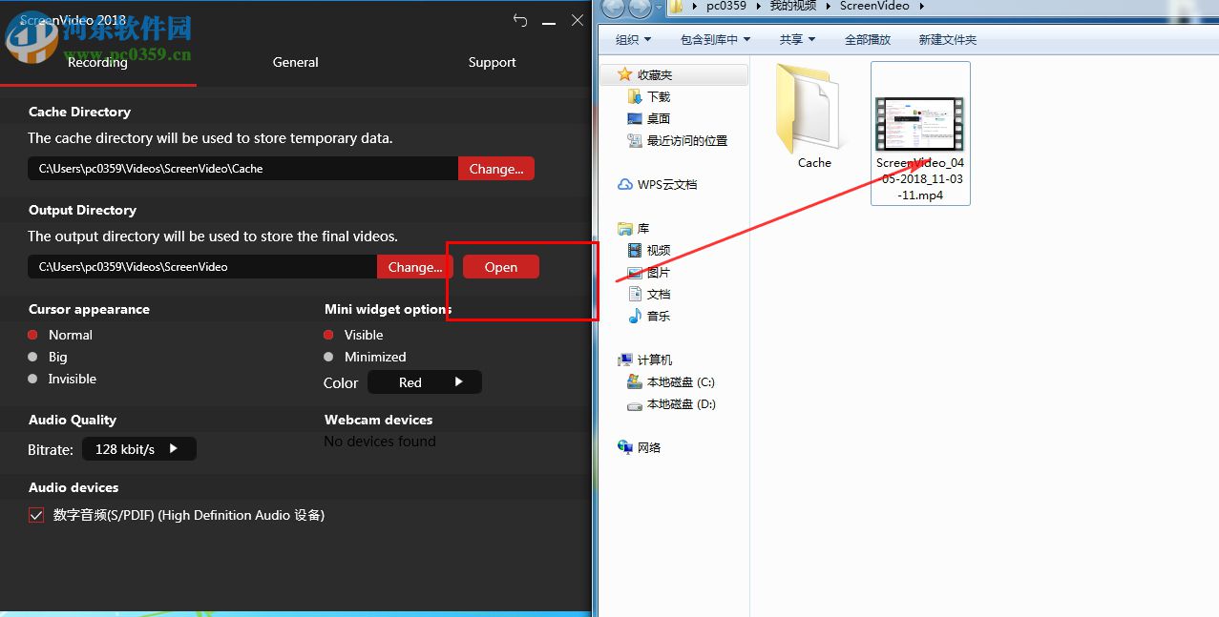Select local disk (D:) in Explorer

[x=670, y=403]
